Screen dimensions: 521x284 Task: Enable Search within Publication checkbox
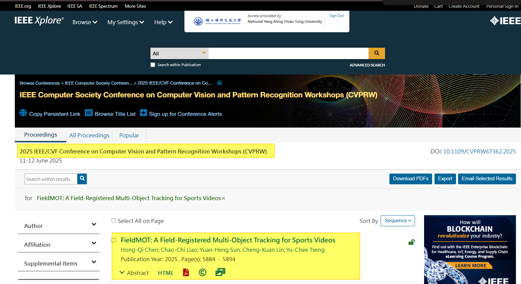(153, 65)
